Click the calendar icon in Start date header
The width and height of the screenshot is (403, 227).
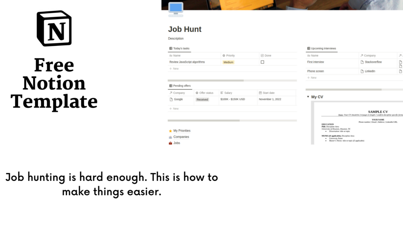260,93
